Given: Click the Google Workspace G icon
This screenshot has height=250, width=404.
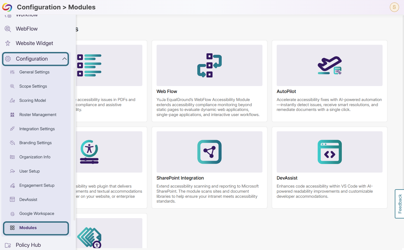Looking at the screenshot, I should tap(12, 214).
